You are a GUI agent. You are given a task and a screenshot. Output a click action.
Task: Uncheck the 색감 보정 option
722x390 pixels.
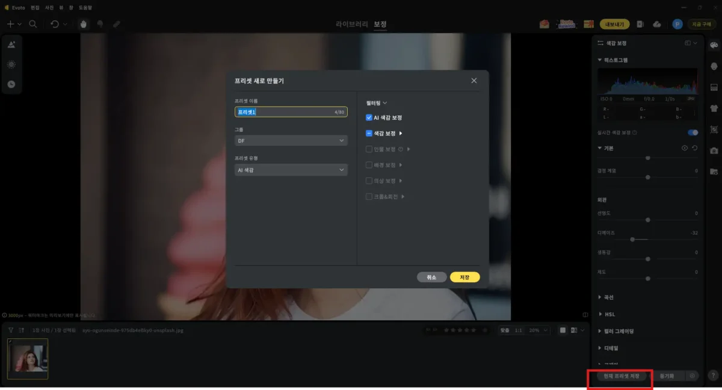[x=369, y=132]
